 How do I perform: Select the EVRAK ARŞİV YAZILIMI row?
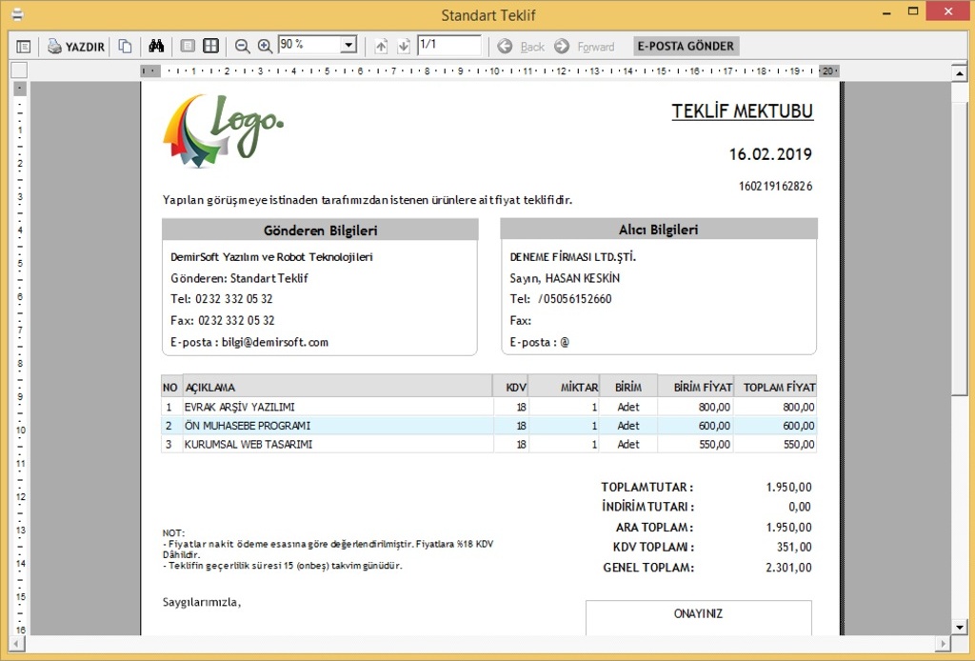point(488,407)
